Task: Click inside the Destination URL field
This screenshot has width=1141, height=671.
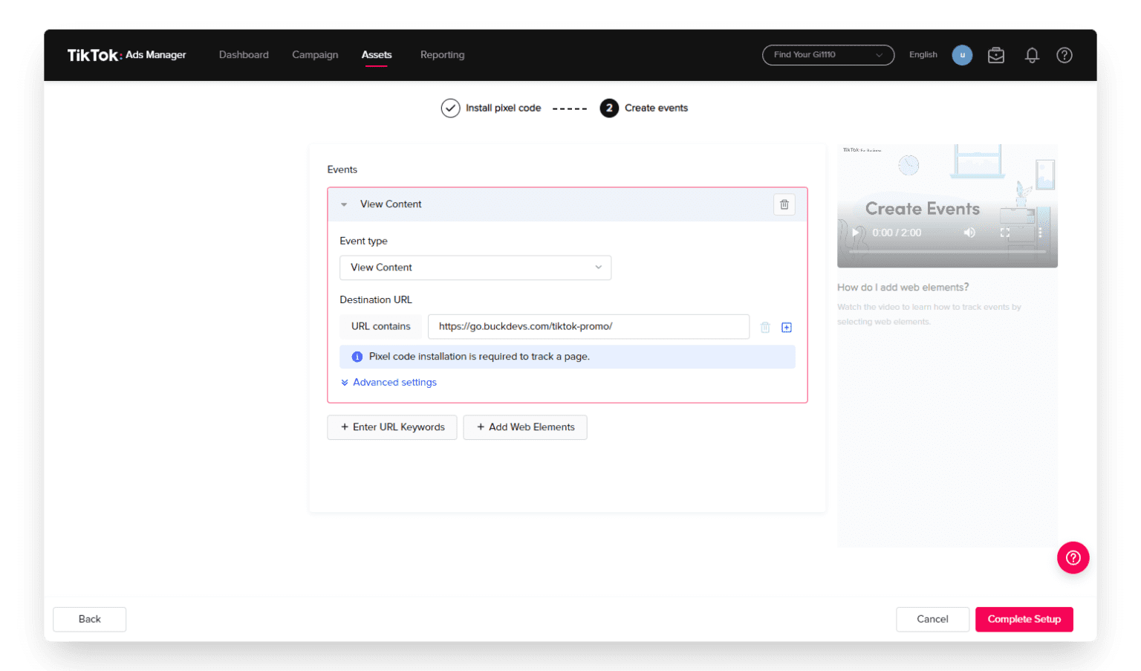Action: pyautogui.click(x=588, y=326)
